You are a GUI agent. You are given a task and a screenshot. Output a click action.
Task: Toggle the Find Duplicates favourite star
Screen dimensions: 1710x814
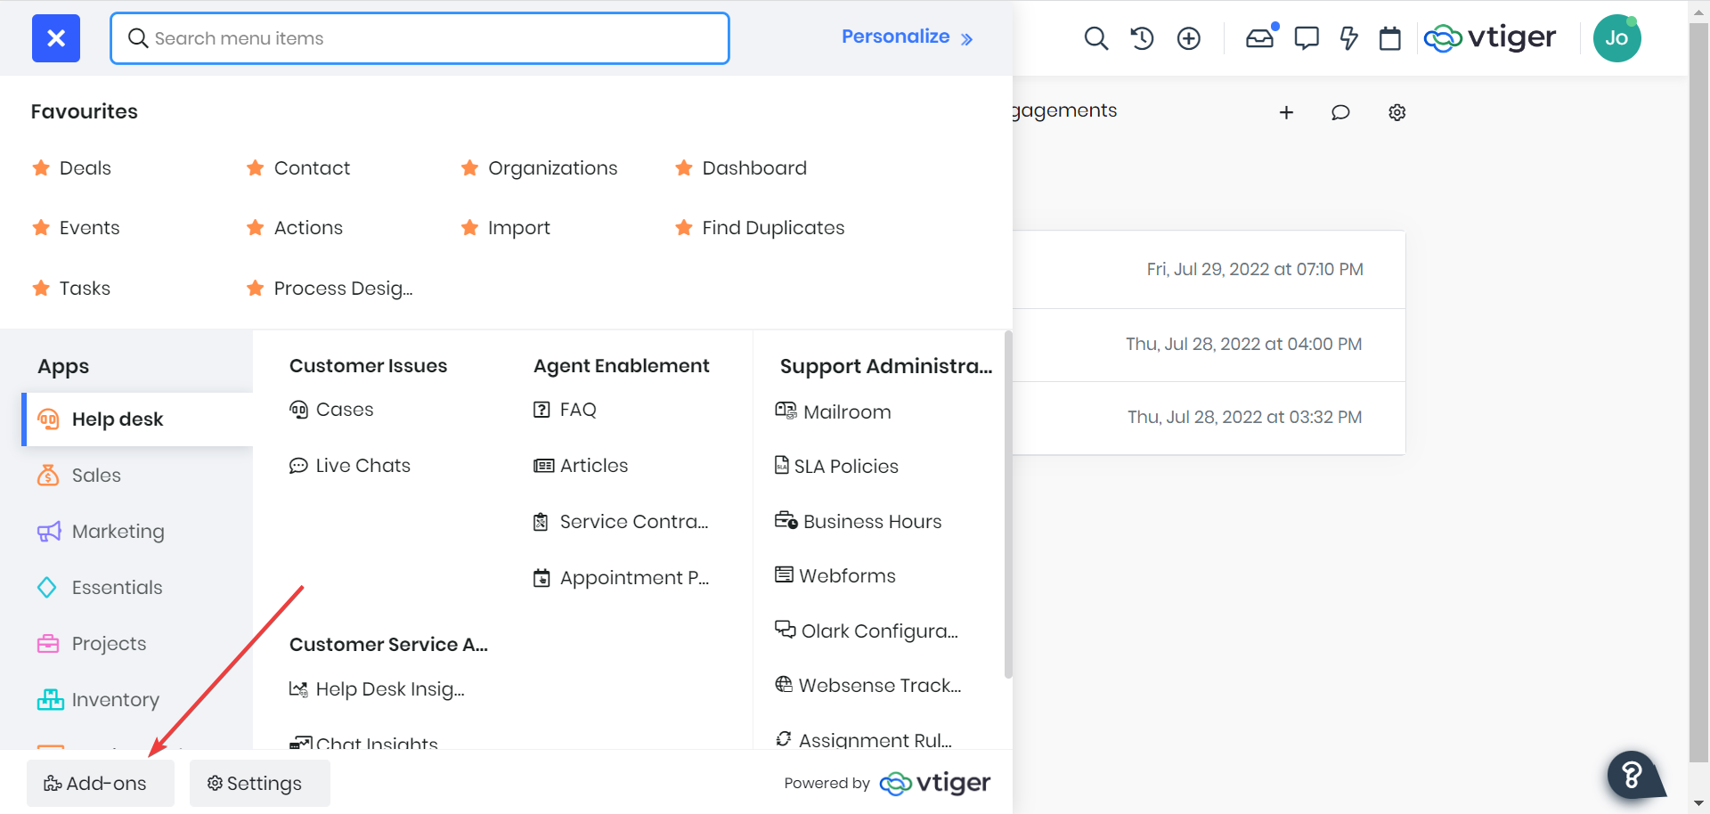[684, 228]
